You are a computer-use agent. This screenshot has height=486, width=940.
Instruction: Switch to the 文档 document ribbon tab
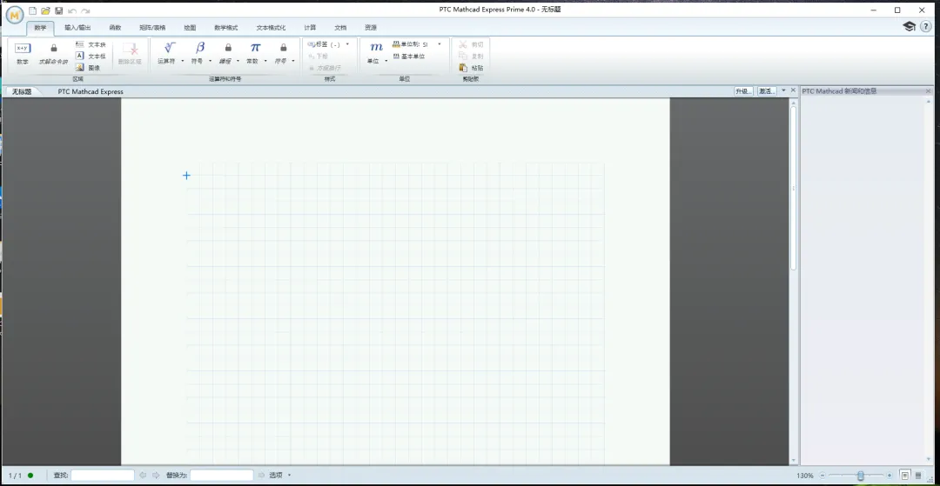[340, 28]
